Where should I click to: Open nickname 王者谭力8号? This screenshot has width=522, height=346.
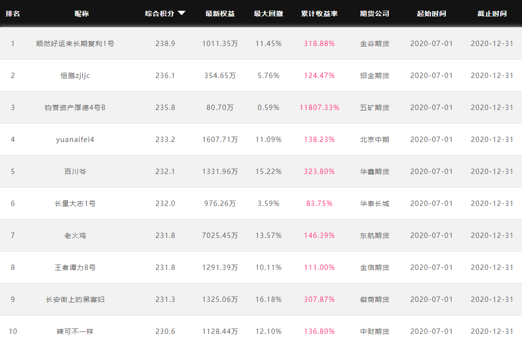point(75,267)
